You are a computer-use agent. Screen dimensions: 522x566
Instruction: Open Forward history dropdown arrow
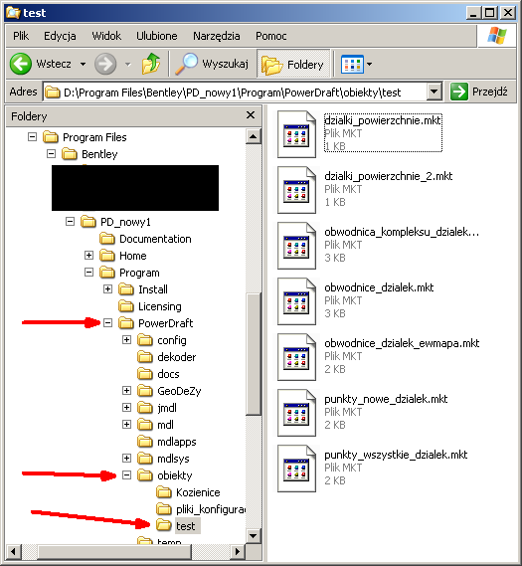(x=127, y=65)
